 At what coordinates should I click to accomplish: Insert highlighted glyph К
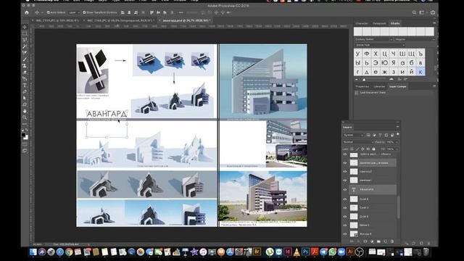point(420,72)
